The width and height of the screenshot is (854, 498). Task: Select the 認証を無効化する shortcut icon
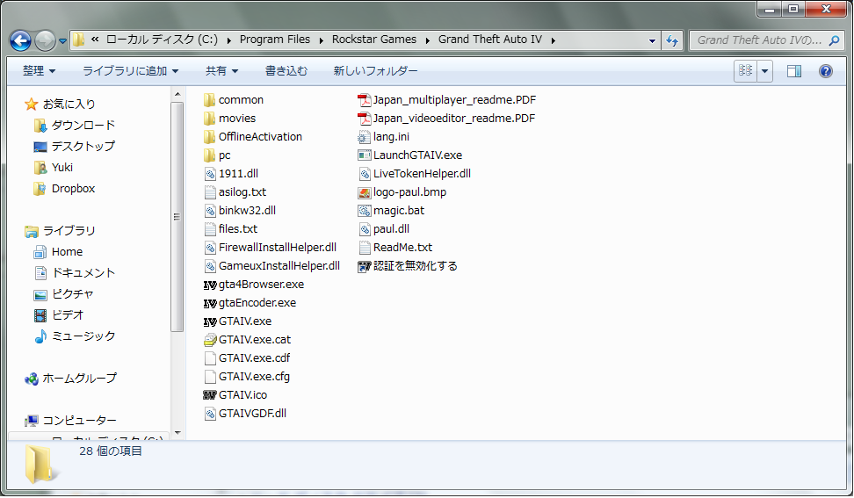pyautogui.click(x=364, y=267)
